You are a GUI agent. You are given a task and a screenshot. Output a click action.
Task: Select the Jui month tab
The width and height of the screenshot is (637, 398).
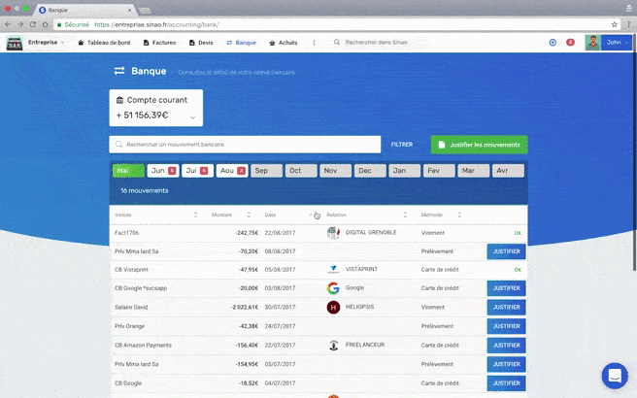[x=197, y=171]
